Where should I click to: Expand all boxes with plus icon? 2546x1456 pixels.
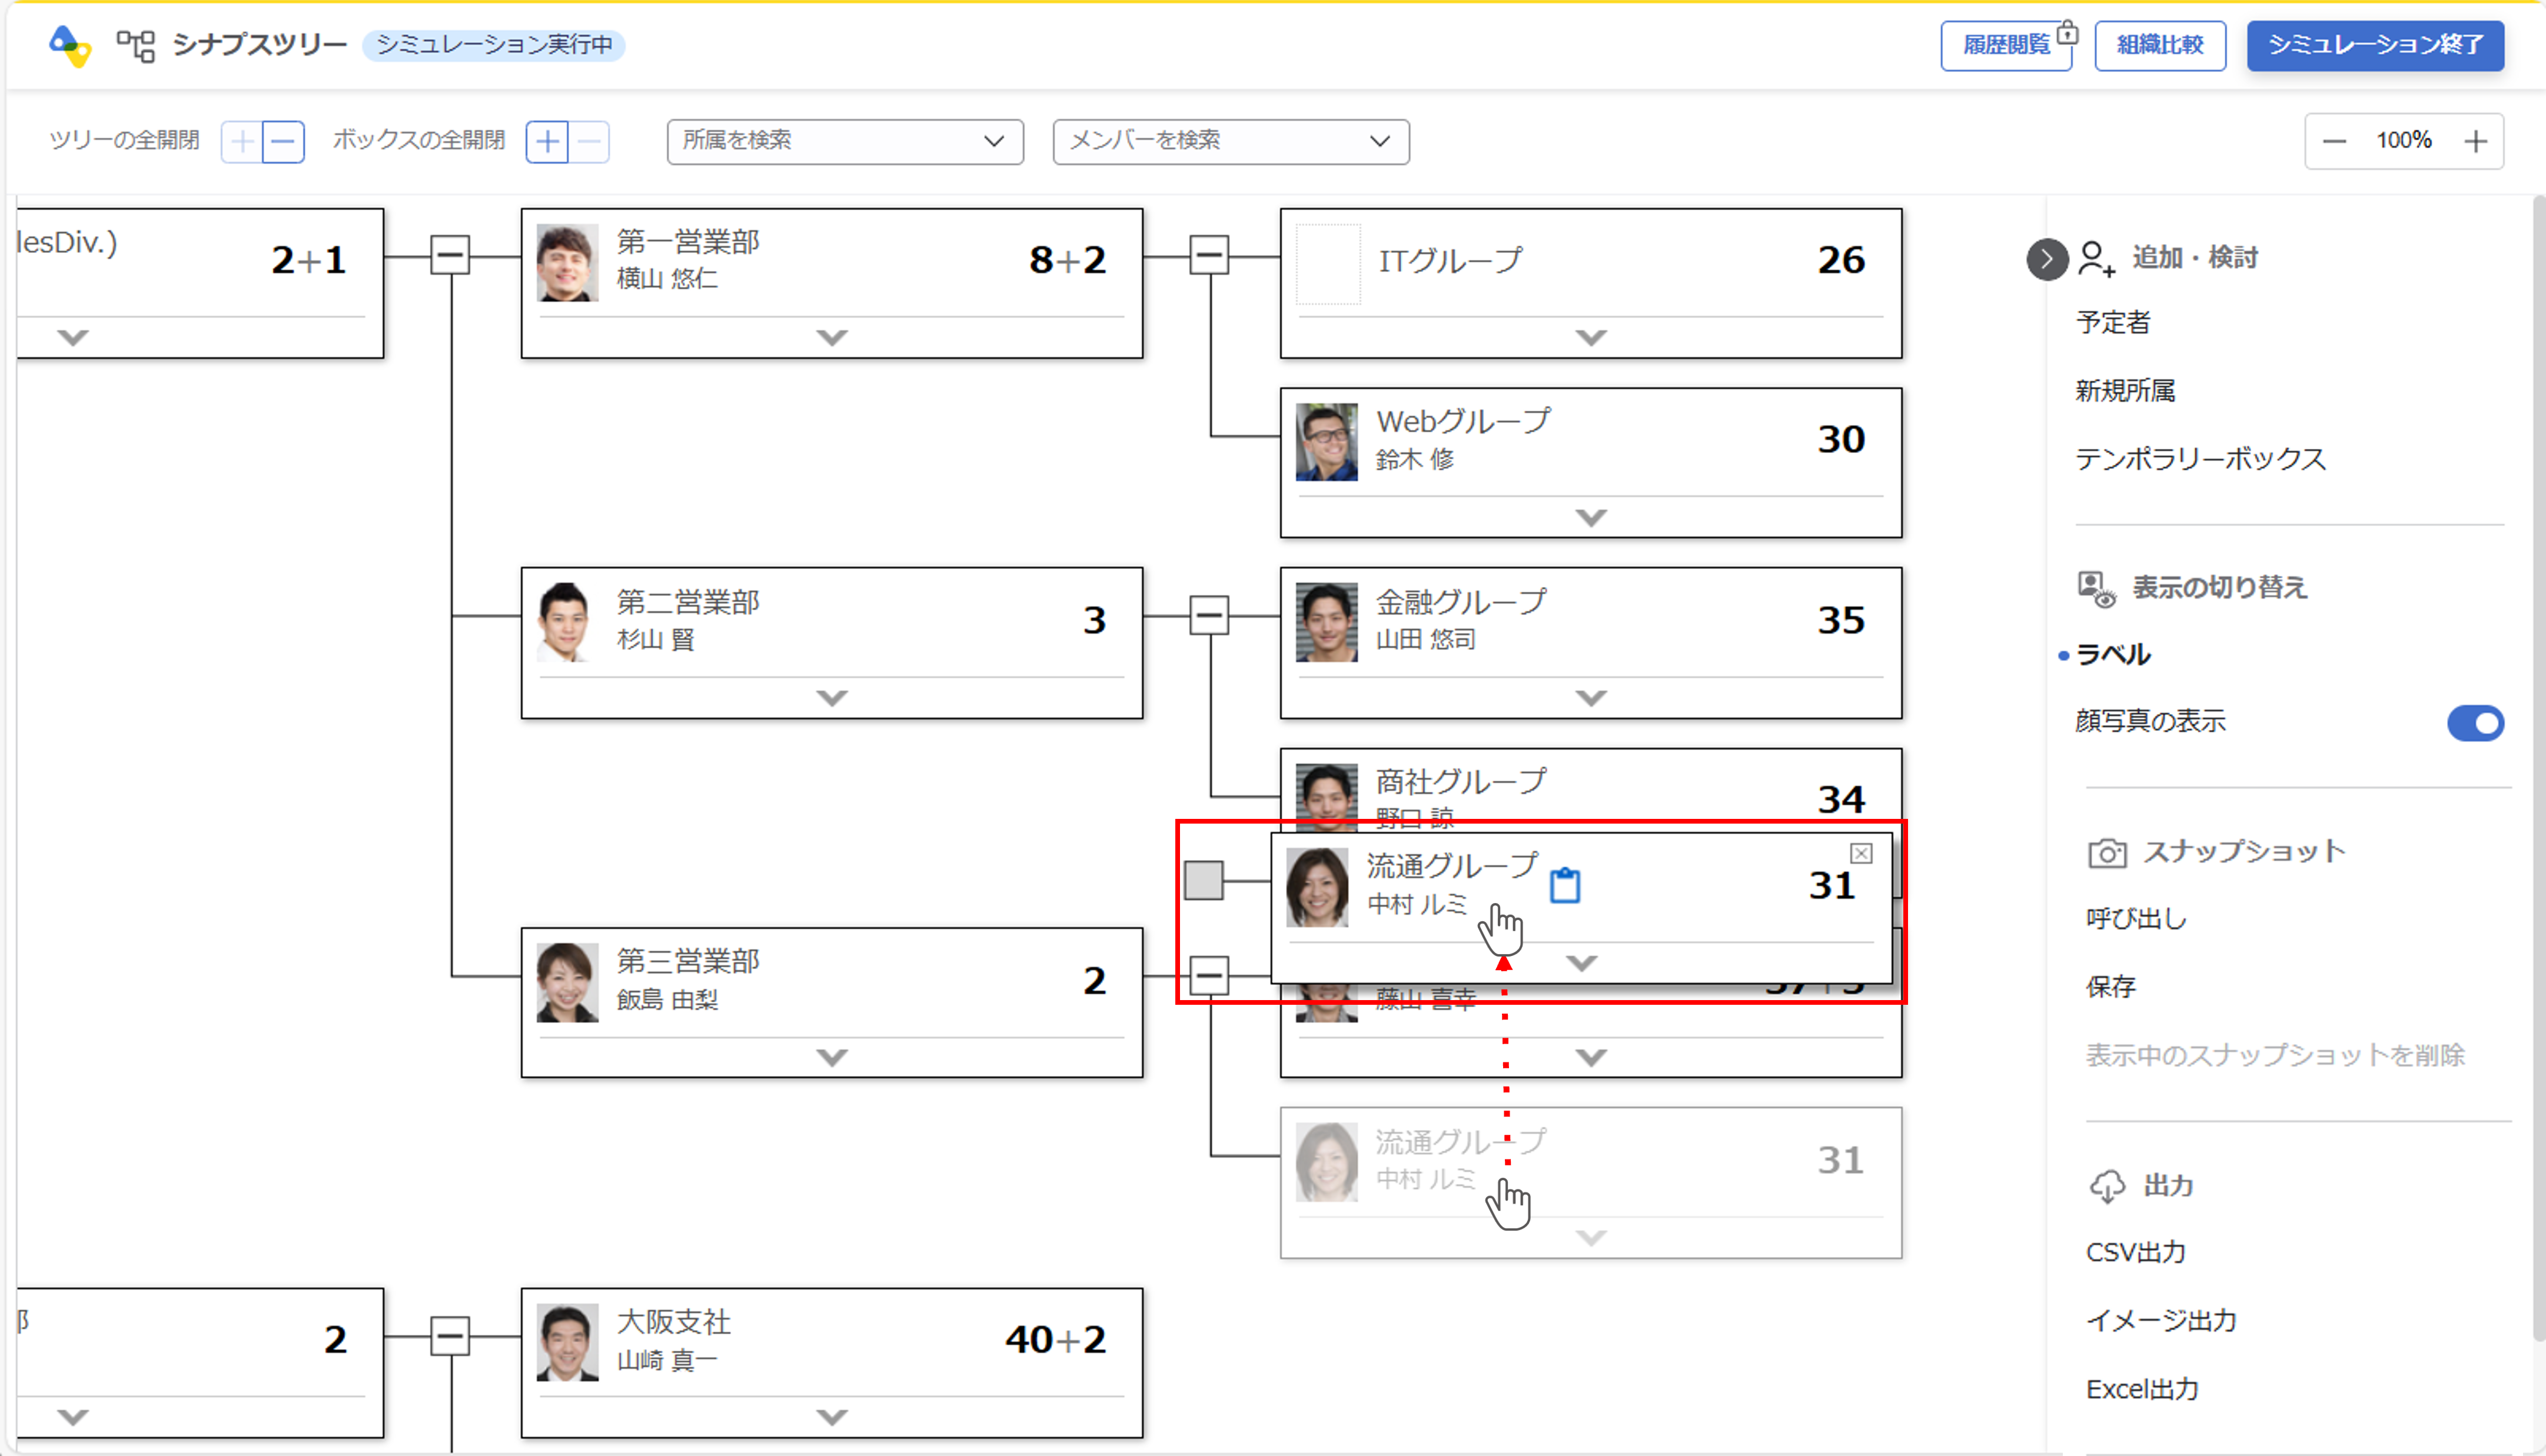(547, 142)
